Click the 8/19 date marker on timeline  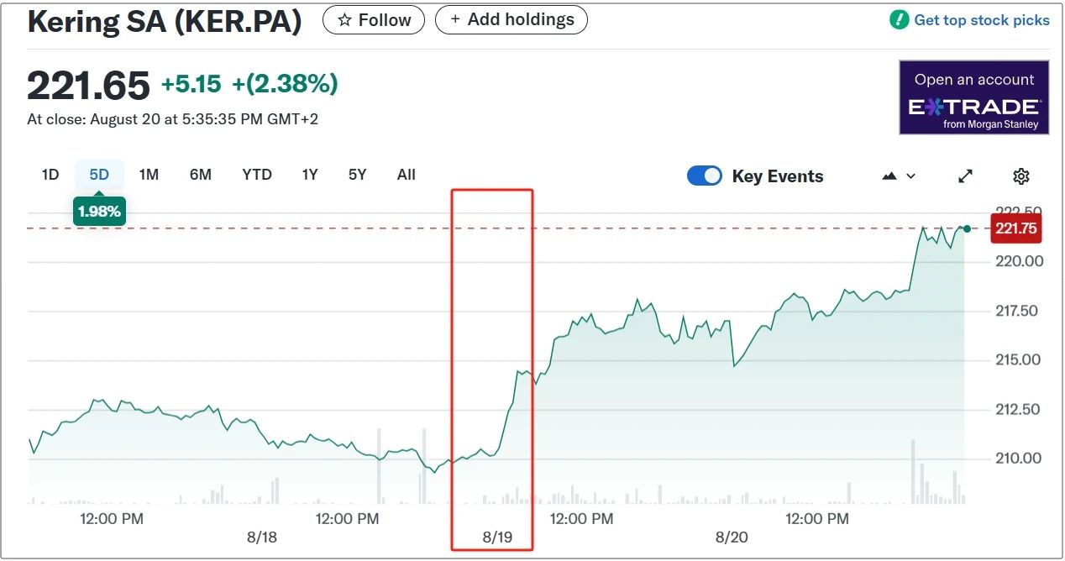point(497,537)
